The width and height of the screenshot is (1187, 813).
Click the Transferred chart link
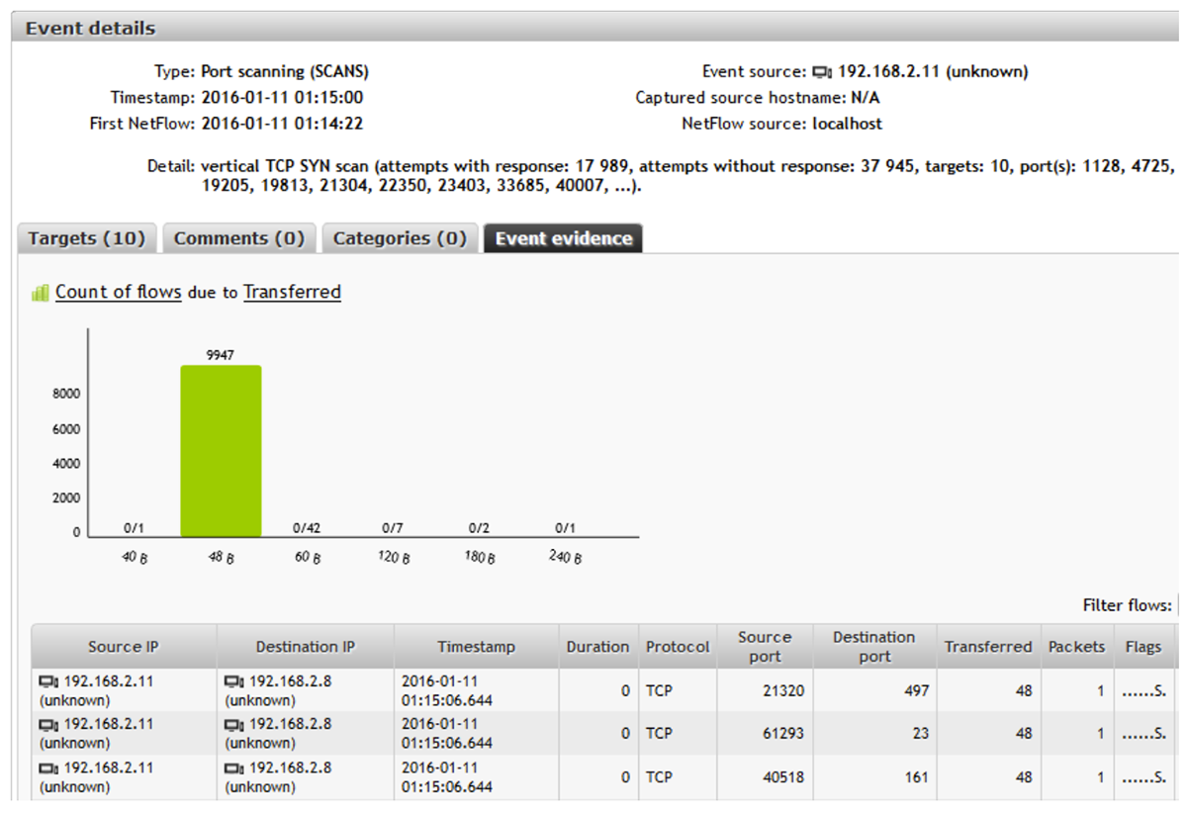click(292, 292)
